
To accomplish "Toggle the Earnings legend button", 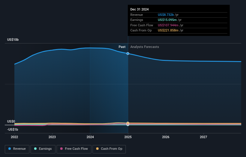I will [x=43, y=149].
